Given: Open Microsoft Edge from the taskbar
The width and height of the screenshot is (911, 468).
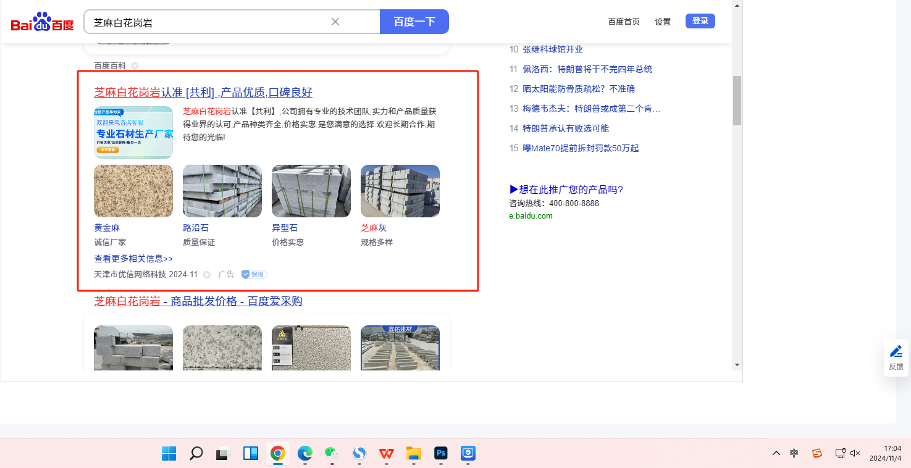Looking at the screenshot, I should (x=304, y=454).
